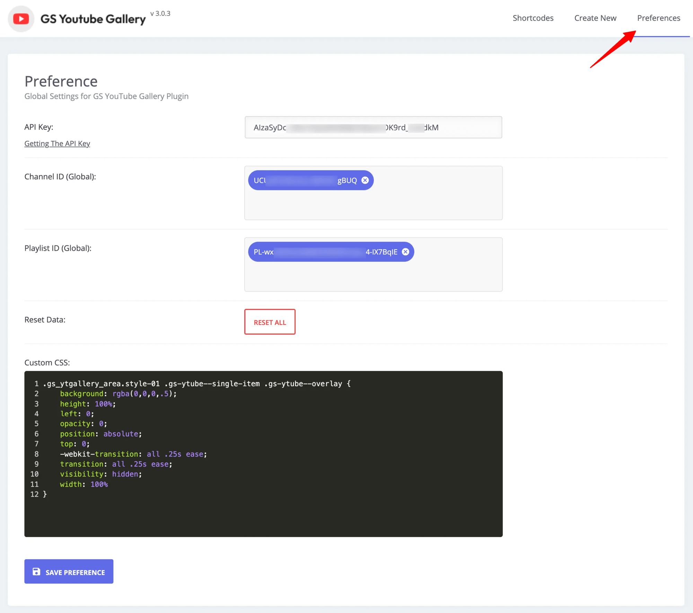Click the visibility: hidden CSS line

pos(101,474)
